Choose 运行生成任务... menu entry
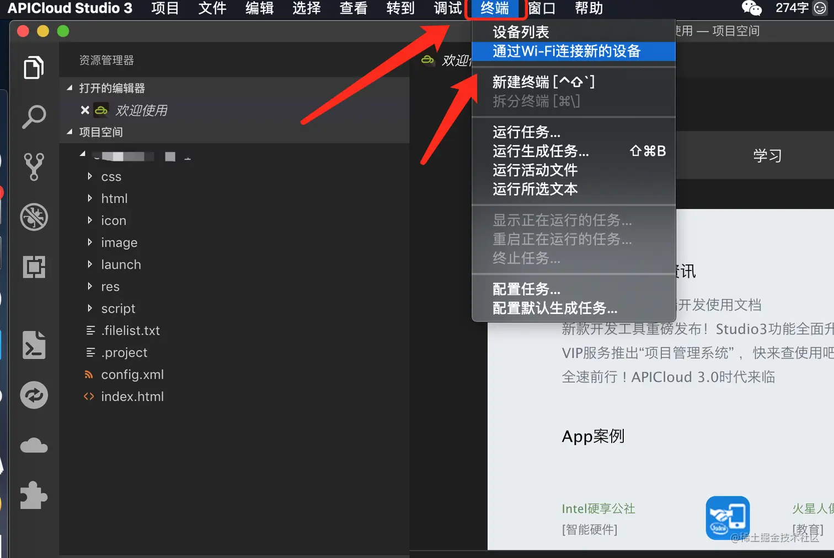Image resolution: width=834 pixels, height=558 pixels. click(x=574, y=151)
